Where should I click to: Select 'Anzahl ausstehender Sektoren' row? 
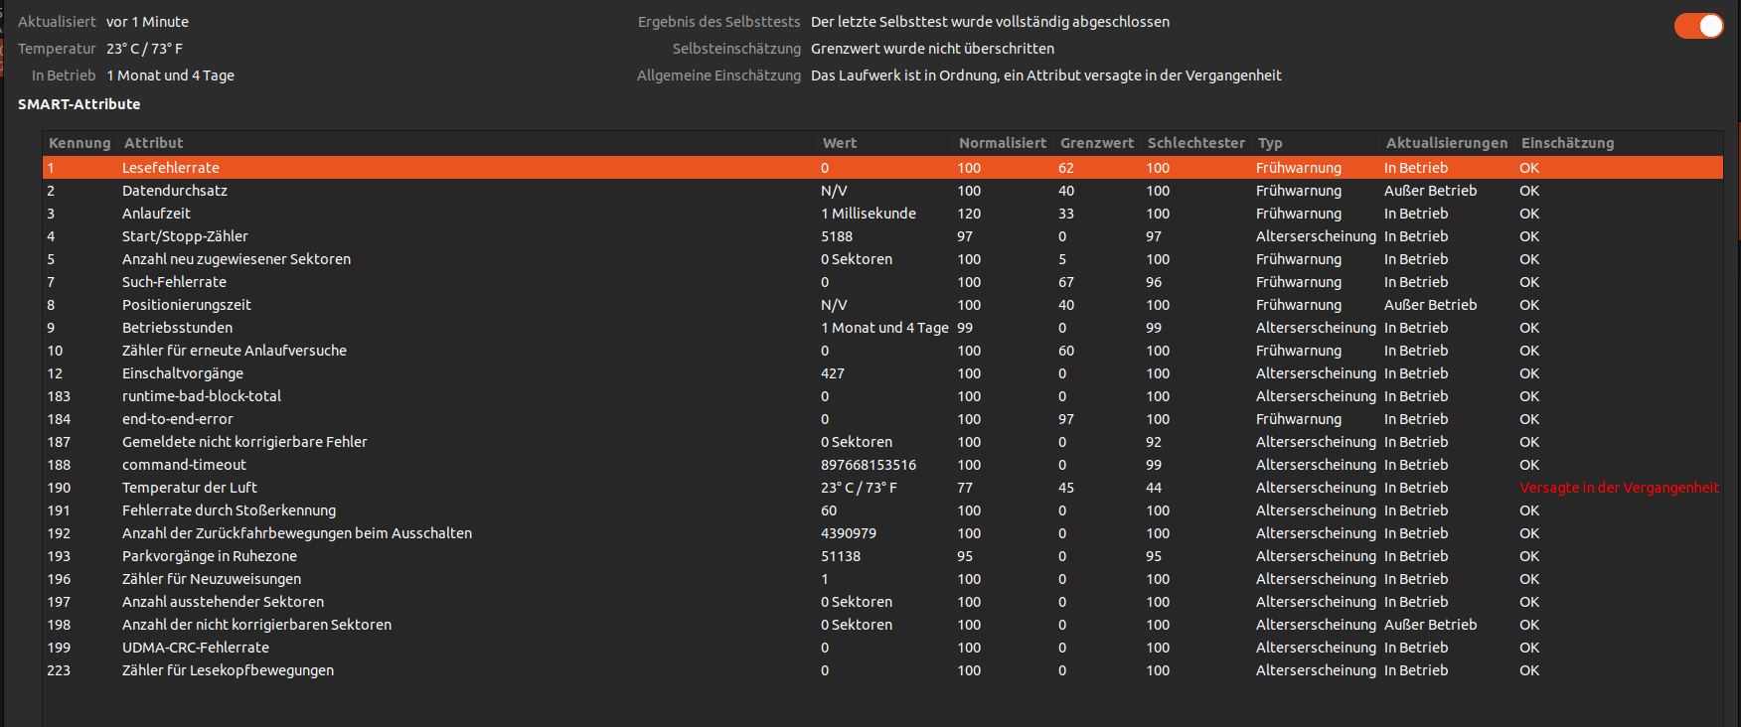tap(882, 602)
